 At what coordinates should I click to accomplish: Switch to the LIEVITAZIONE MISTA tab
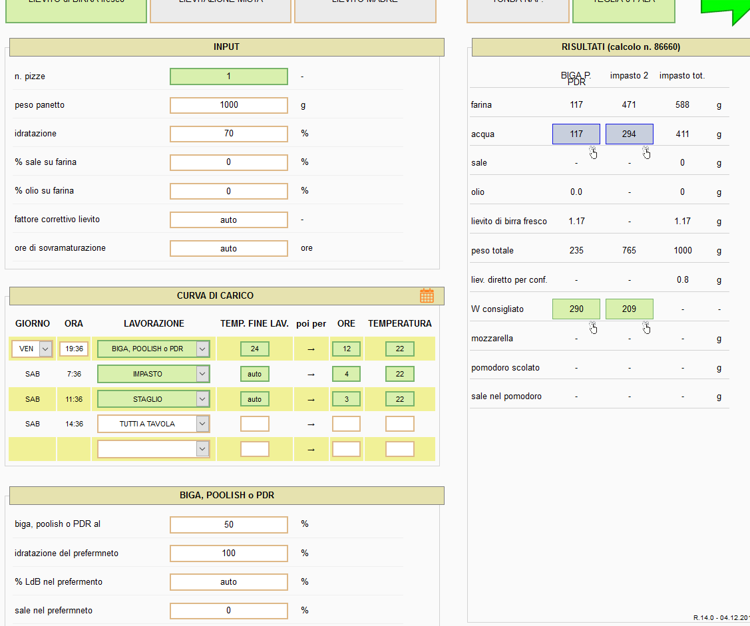point(220,11)
